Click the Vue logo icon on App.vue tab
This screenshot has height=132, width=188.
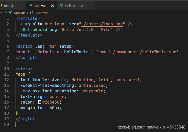tap(31, 6)
